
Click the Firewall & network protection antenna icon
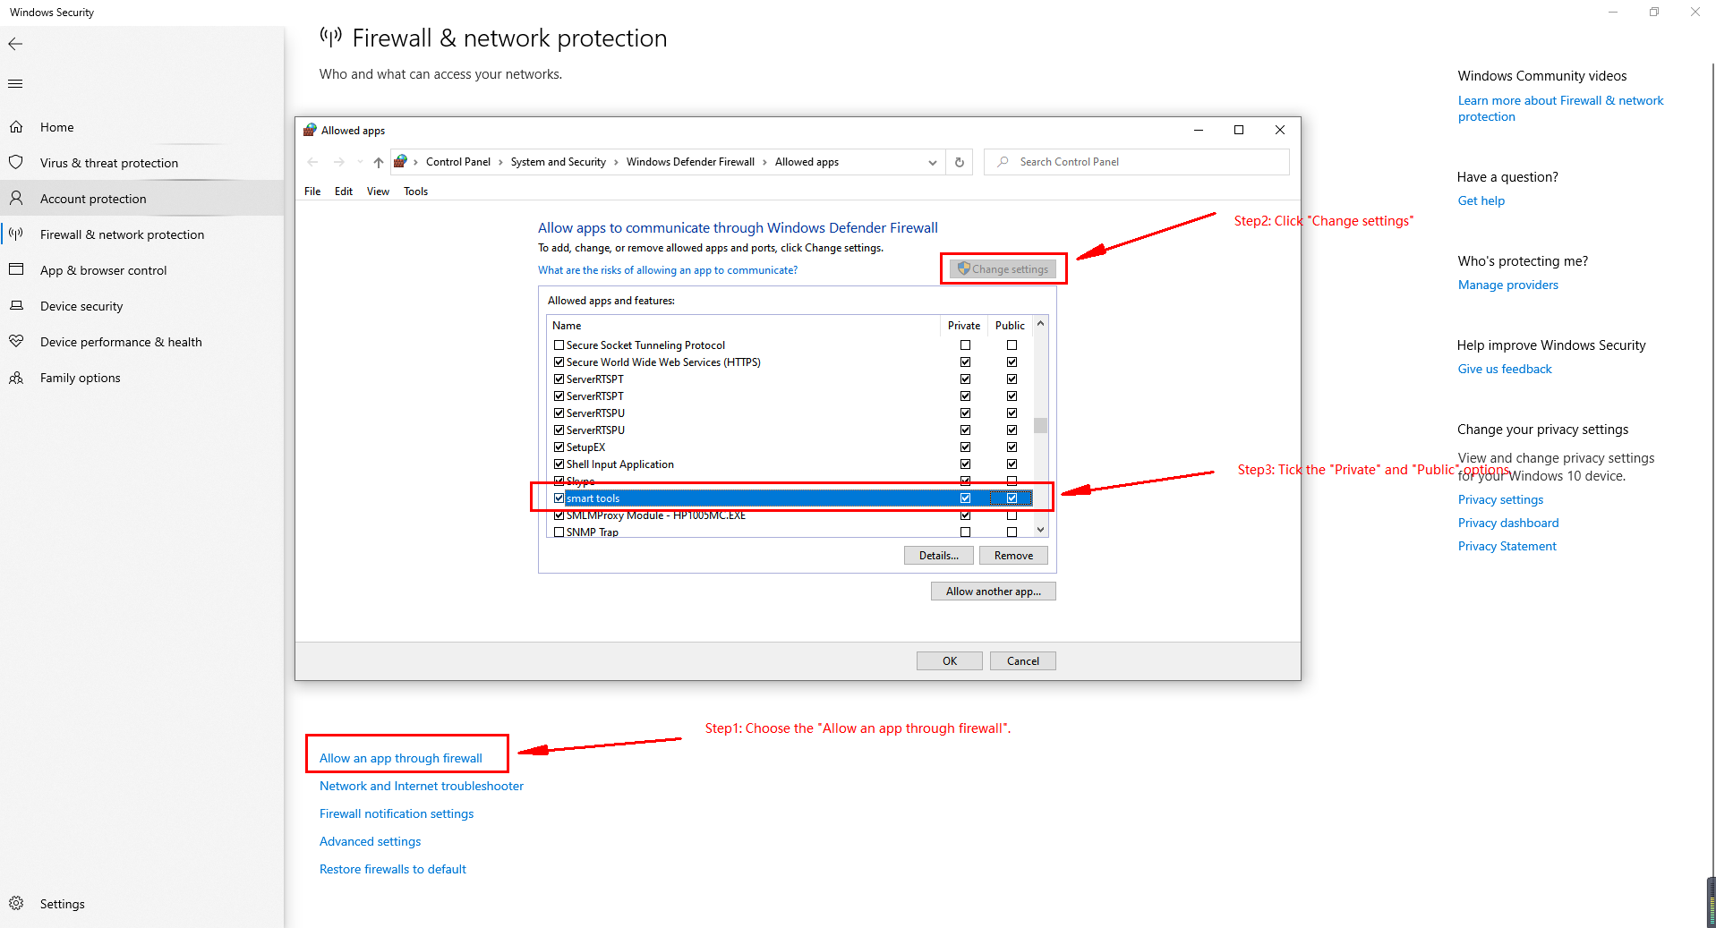tap(16, 234)
